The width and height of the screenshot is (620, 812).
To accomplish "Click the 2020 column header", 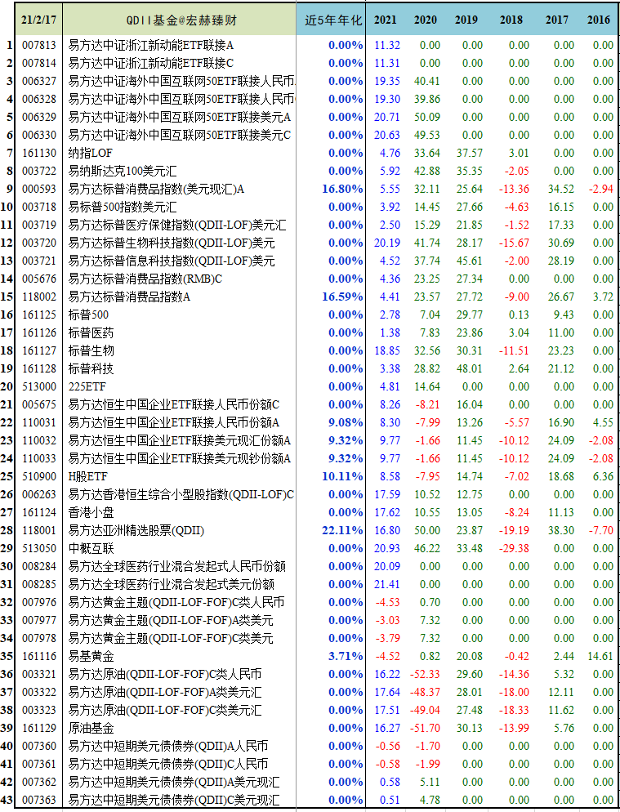I will click(426, 20).
